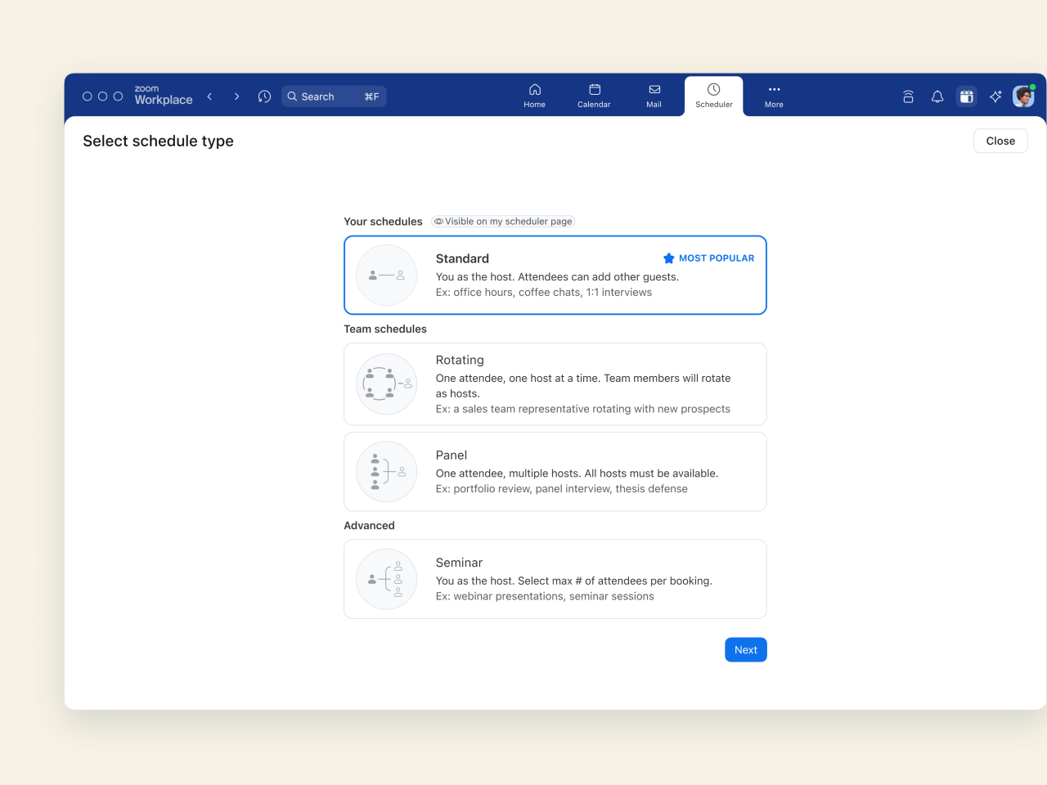Close the schedule type dialog

(x=1000, y=141)
